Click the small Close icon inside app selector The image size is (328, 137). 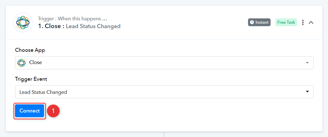pos(21,63)
